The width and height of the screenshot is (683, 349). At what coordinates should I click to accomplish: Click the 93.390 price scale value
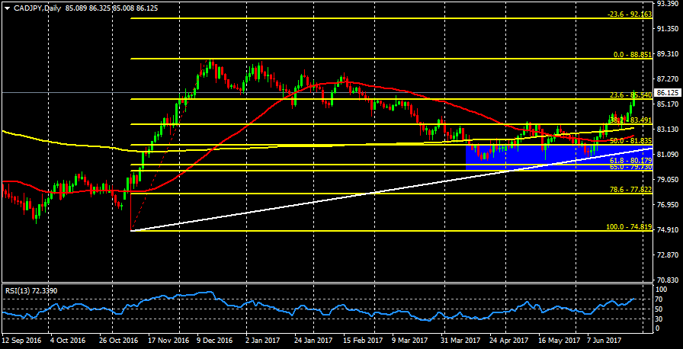(x=669, y=5)
